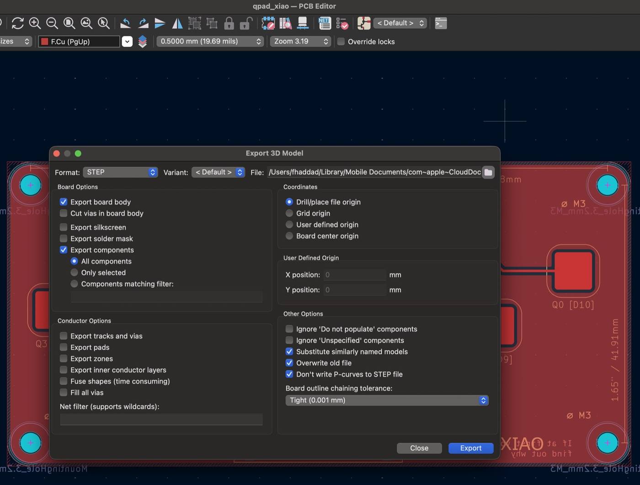
Task: Select the Grid origin radio button
Action: 289,213
